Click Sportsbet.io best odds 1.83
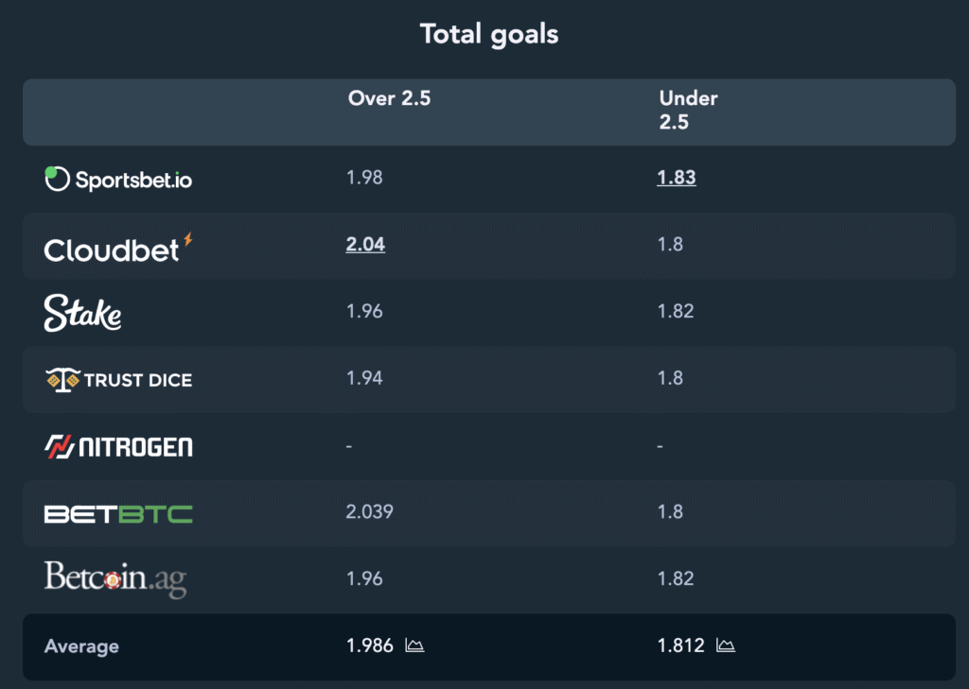 click(x=676, y=177)
